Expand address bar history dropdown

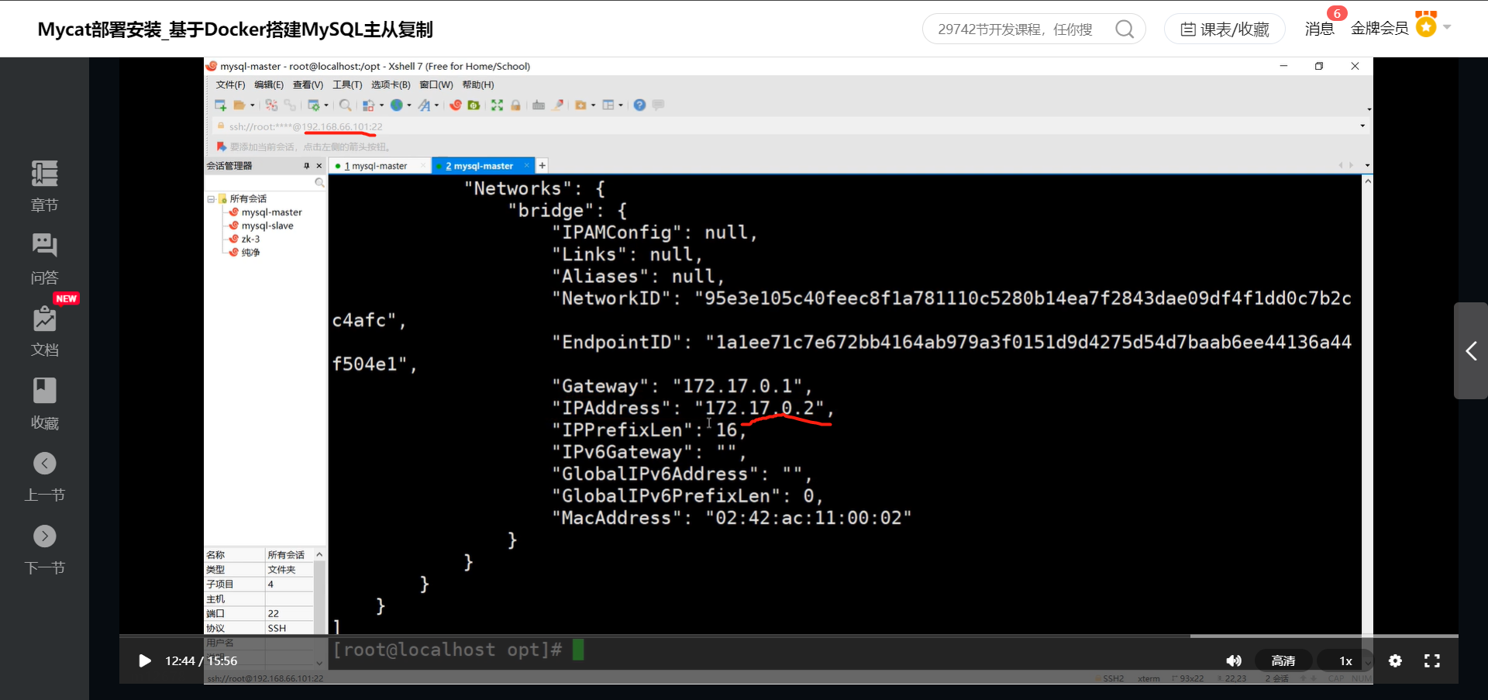click(x=1362, y=126)
